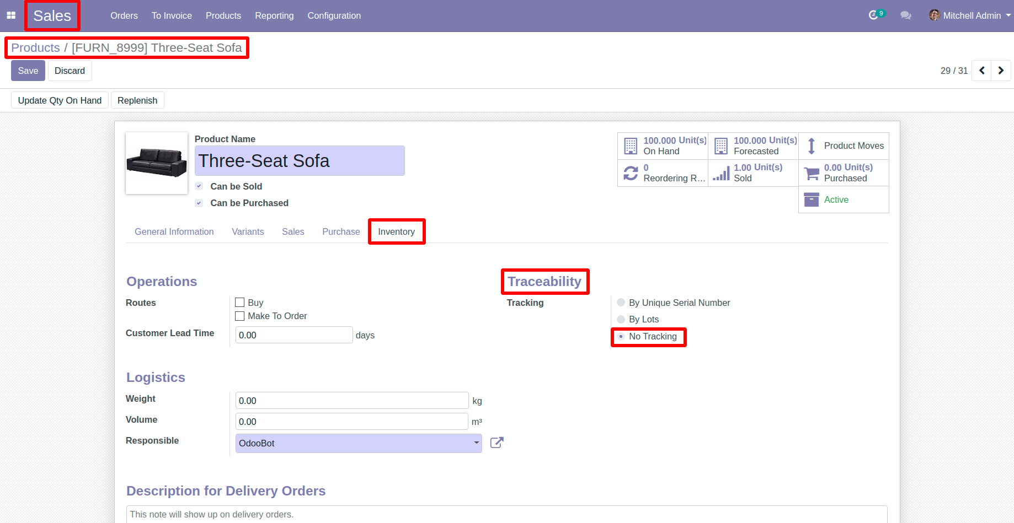Click the 100.000 Unit(s) On Hand text
The image size is (1014, 523).
point(675,146)
